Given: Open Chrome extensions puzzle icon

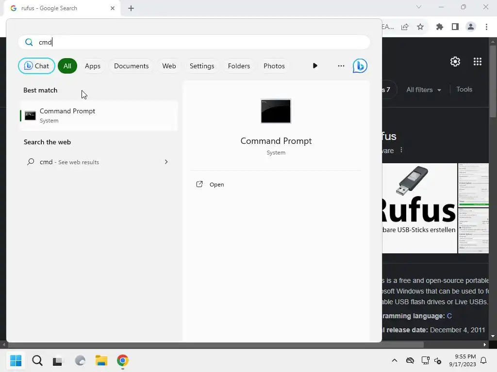Looking at the screenshot, I should point(440,27).
